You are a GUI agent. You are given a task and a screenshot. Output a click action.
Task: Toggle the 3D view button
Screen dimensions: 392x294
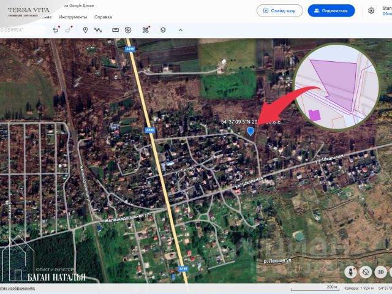pyautogui.click(x=380, y=272)
